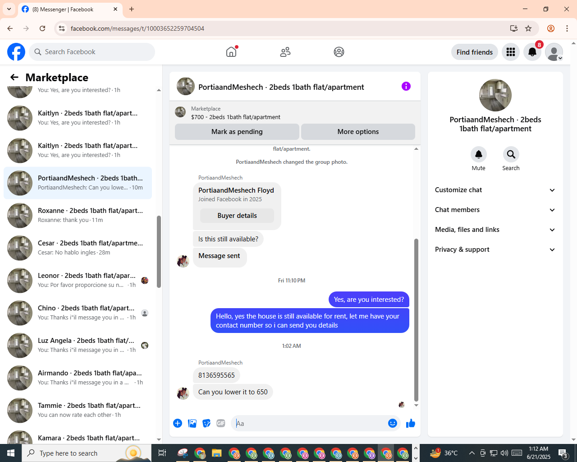577x462 pixels.
Task: Open Leonor conversation in list
Action: tap(78, 281)
